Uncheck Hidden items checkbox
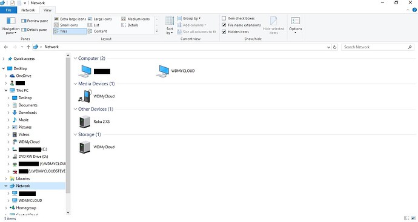418x222 pixels. (x=224, y=31)
